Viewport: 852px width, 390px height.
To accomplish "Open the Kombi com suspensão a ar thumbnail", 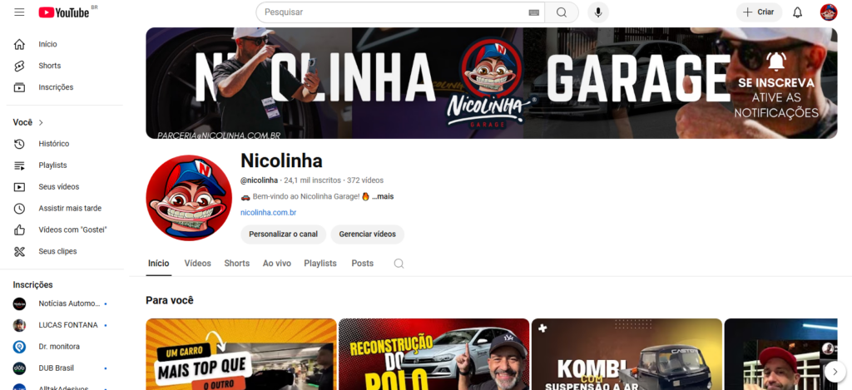I will (x=627, y=354).
